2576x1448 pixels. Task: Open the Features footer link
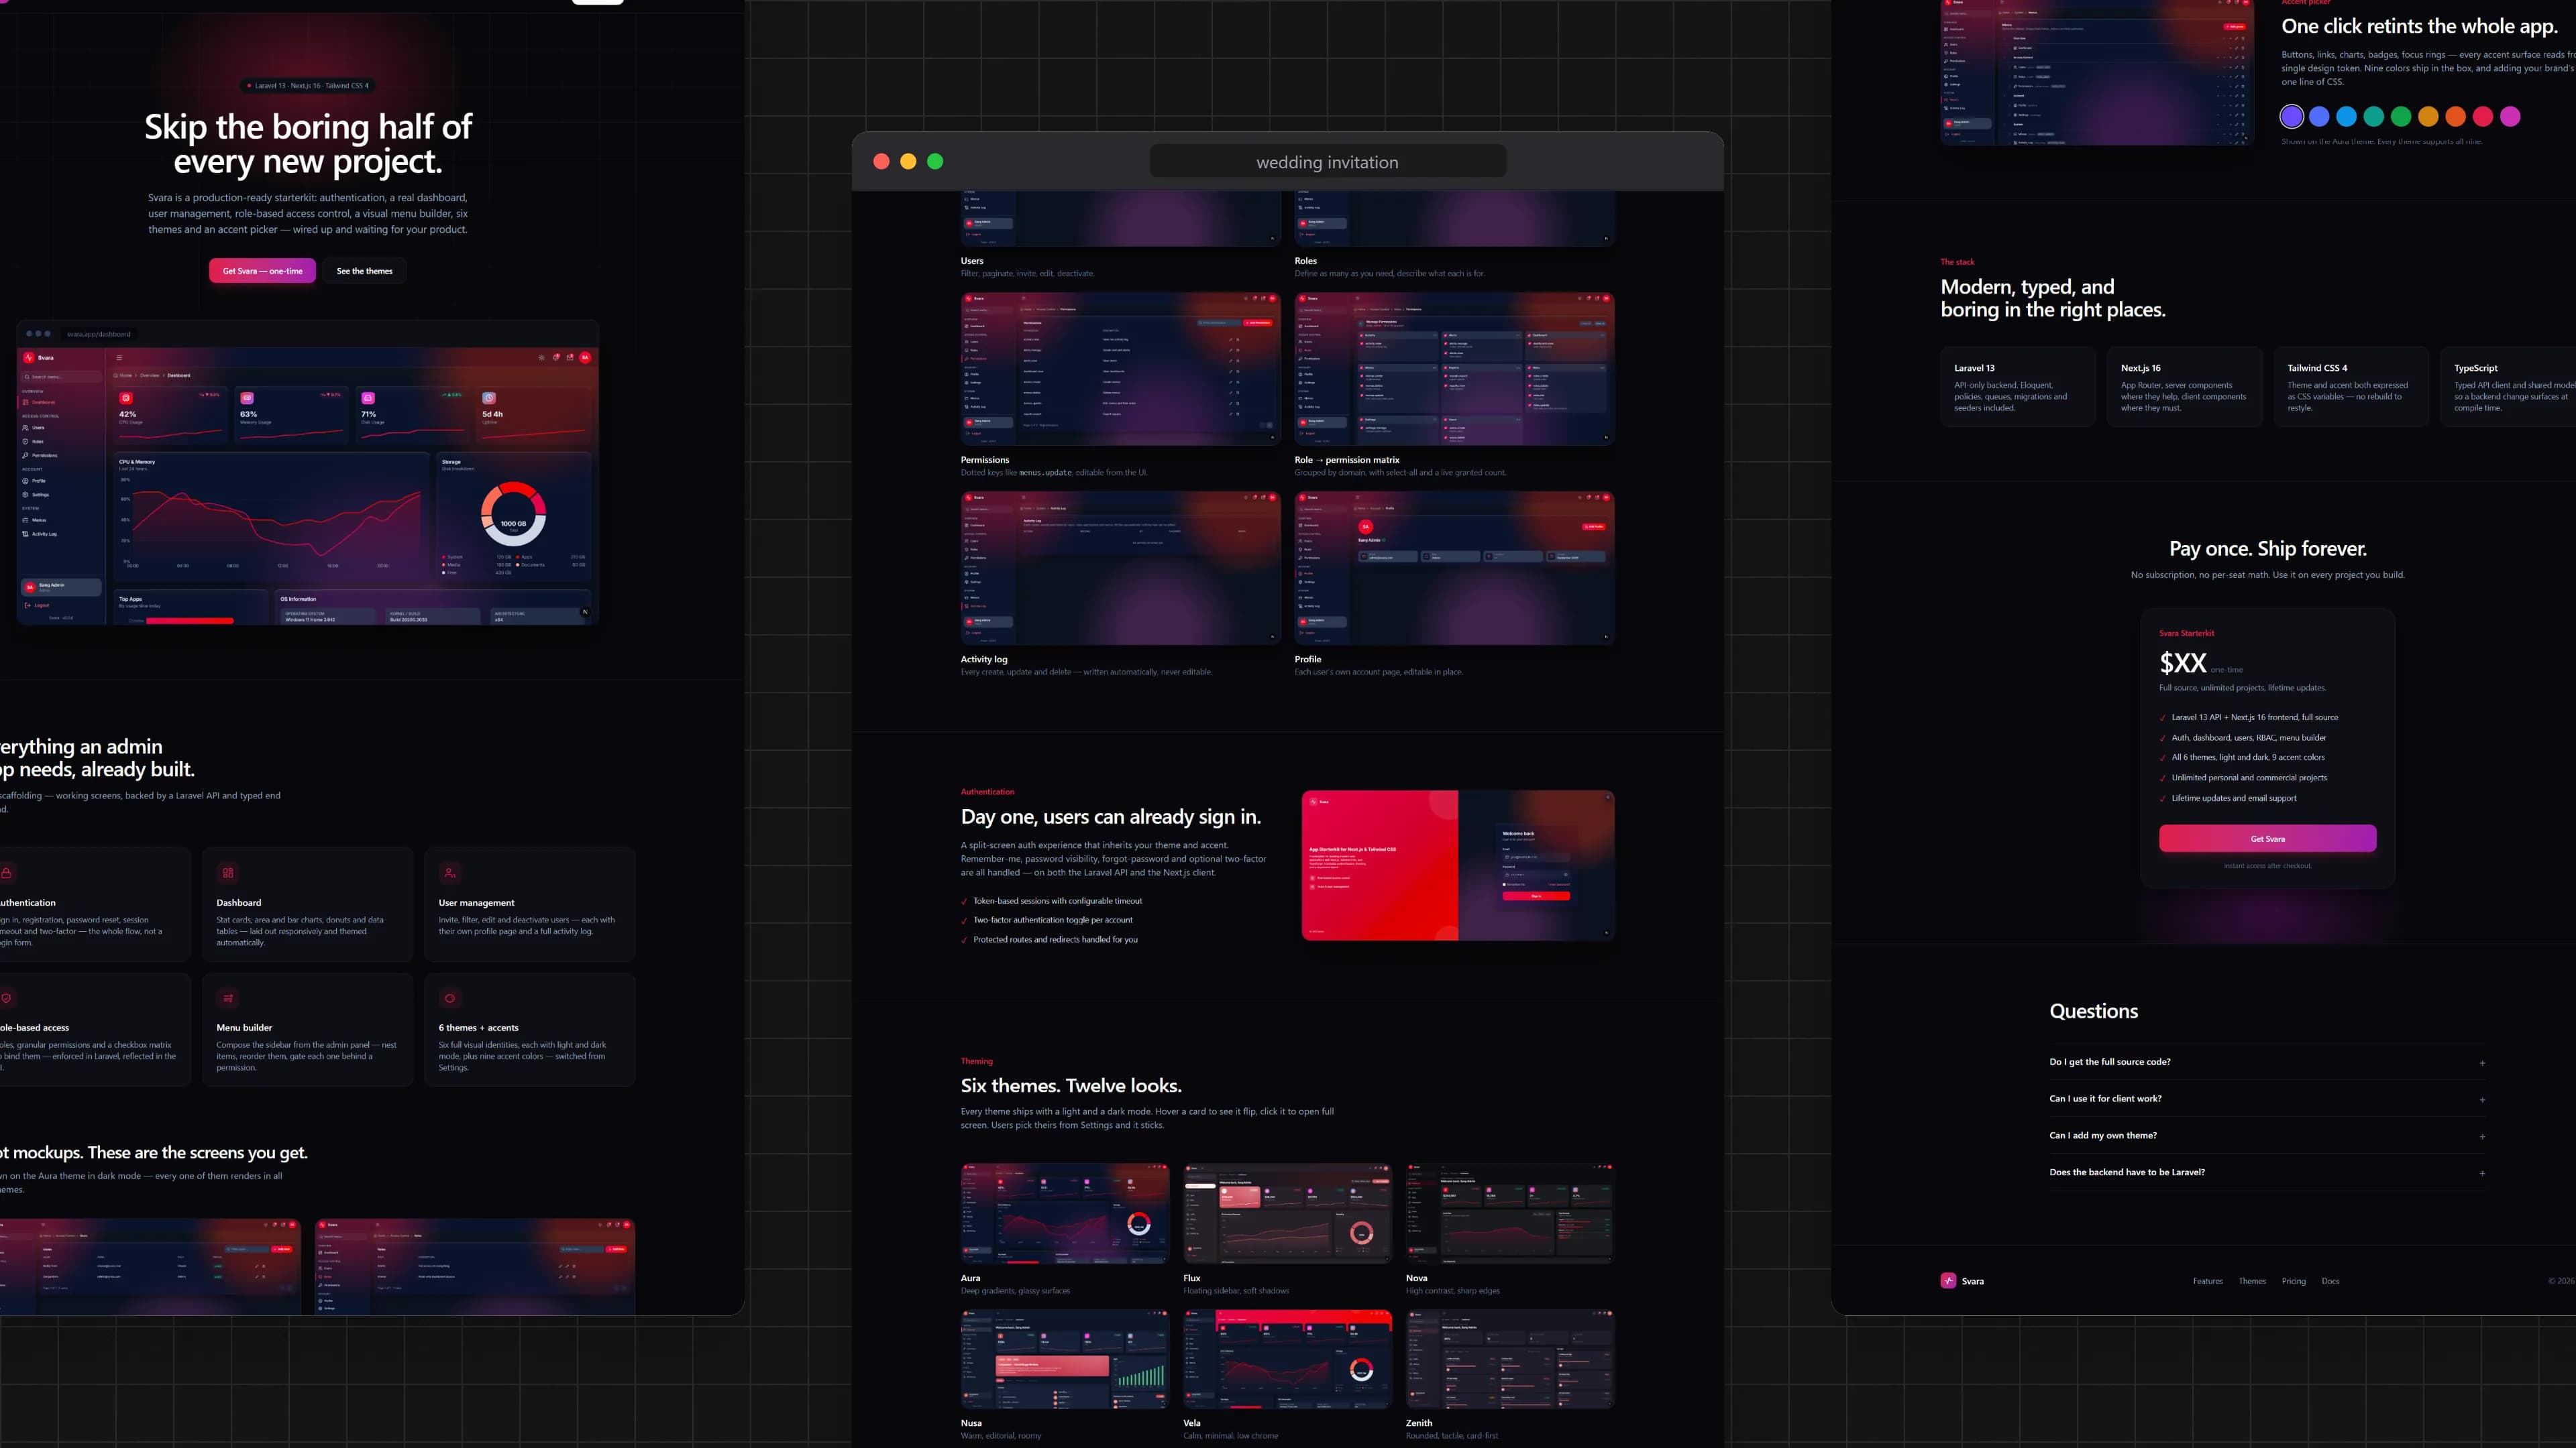(2208, 1281)
